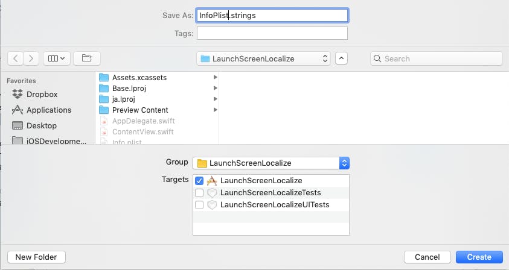Viewport: 509px width, 270px height.
Task: Open the Group LaunchScreenLocalize dropdown
Action: tap(271, 163)
